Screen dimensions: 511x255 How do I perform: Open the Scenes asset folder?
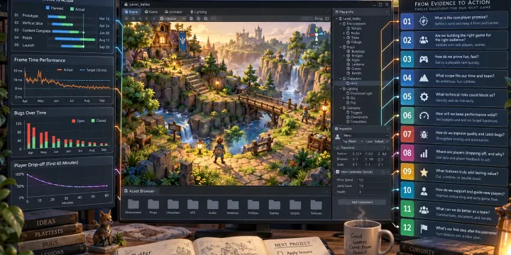tap(274, 206)
